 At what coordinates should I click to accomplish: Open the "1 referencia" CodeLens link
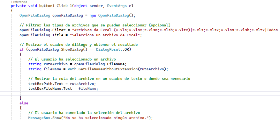point(19,2)
